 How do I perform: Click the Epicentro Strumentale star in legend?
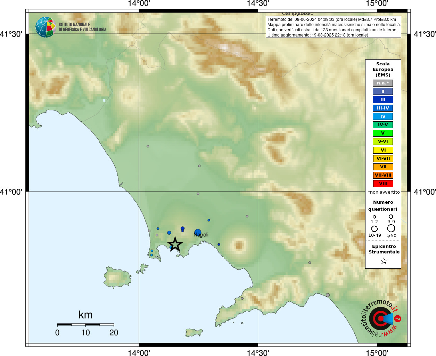pyautogui.click(x=384, y=261)
